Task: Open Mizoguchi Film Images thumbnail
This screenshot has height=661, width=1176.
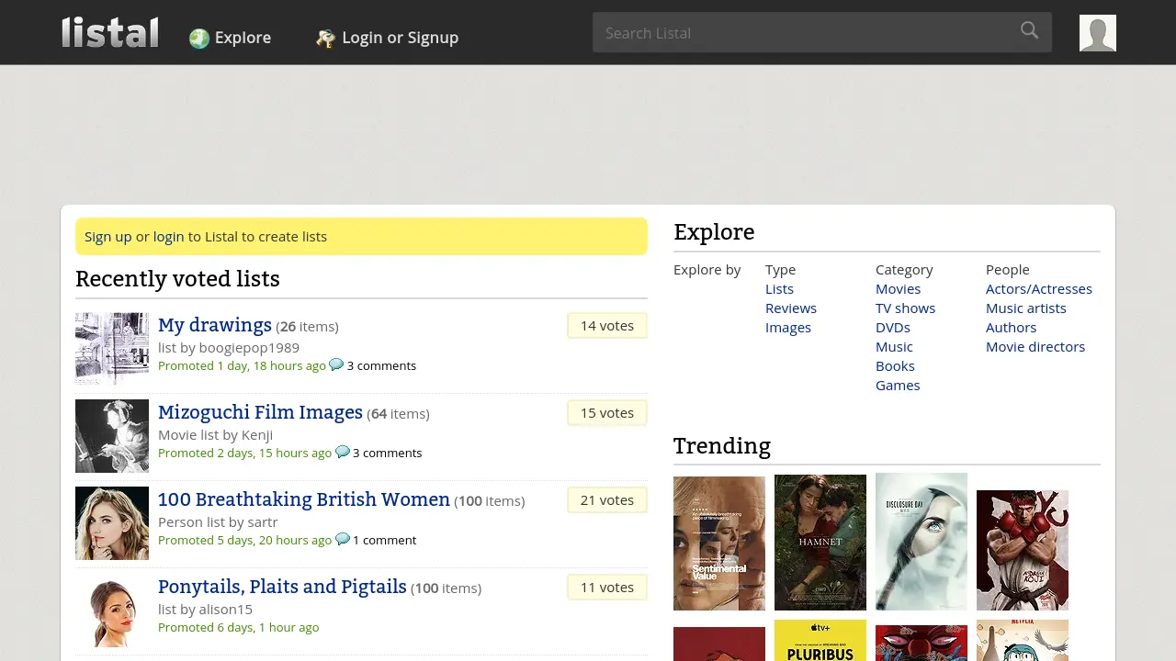Action: pos(112,436)
